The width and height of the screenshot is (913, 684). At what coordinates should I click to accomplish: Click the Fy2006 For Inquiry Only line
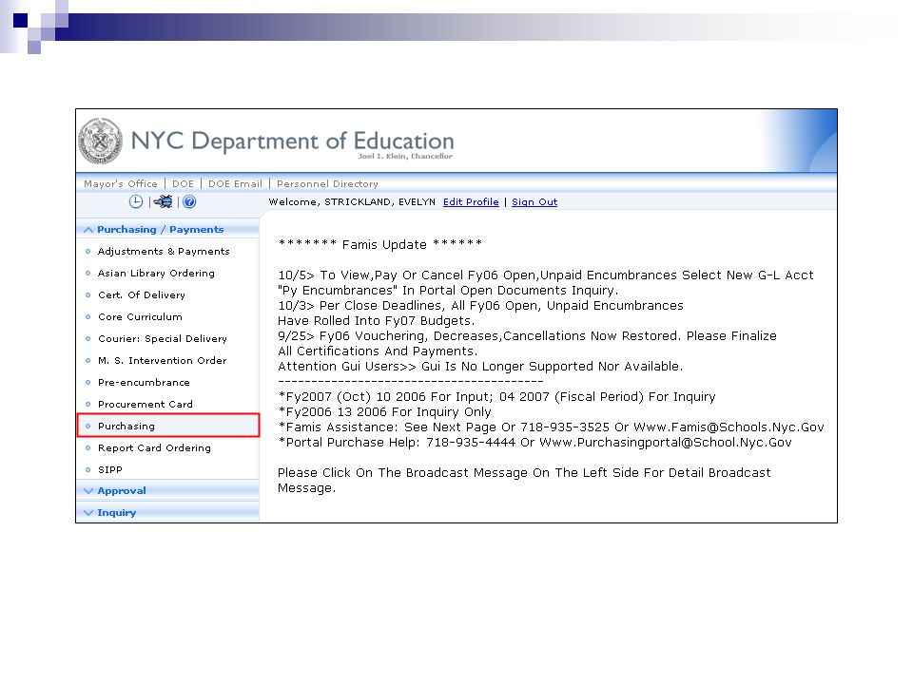[x=384, y=411]
